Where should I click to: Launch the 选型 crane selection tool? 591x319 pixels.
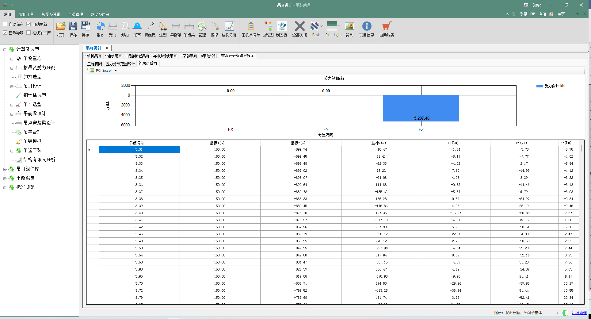point(163,29)
